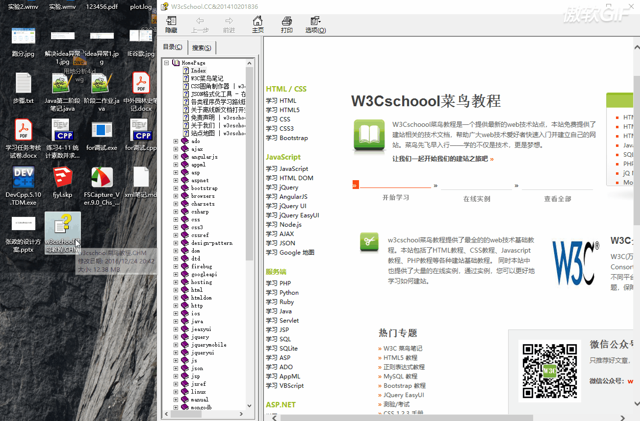640x421 pixels.
Task: Select IE谷歌.jpg desktop icon
Action: (141, 43)
